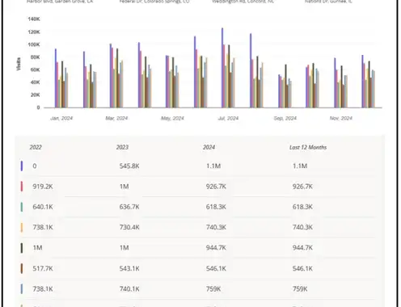Click 738.1K in the orange row
The height and width of the screenshot is (307, 401).
click(x=43, y=227)
